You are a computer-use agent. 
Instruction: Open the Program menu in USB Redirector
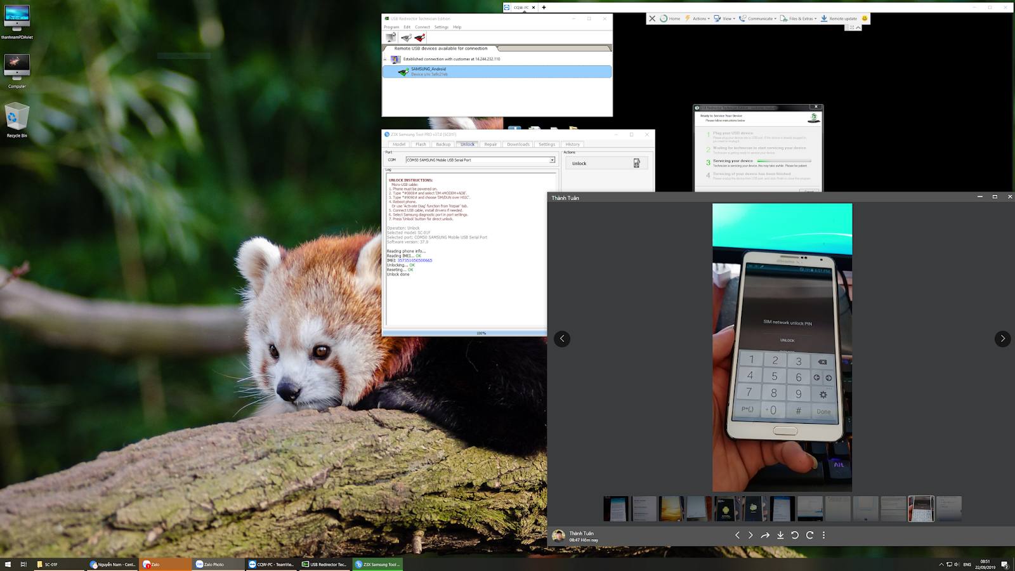tap(391, 27)
